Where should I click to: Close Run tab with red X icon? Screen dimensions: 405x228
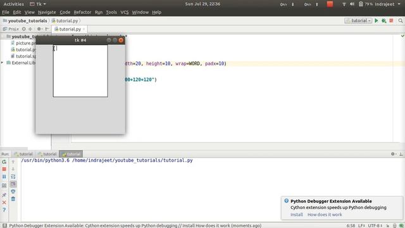pyautogui.click(x=4, y=203)
